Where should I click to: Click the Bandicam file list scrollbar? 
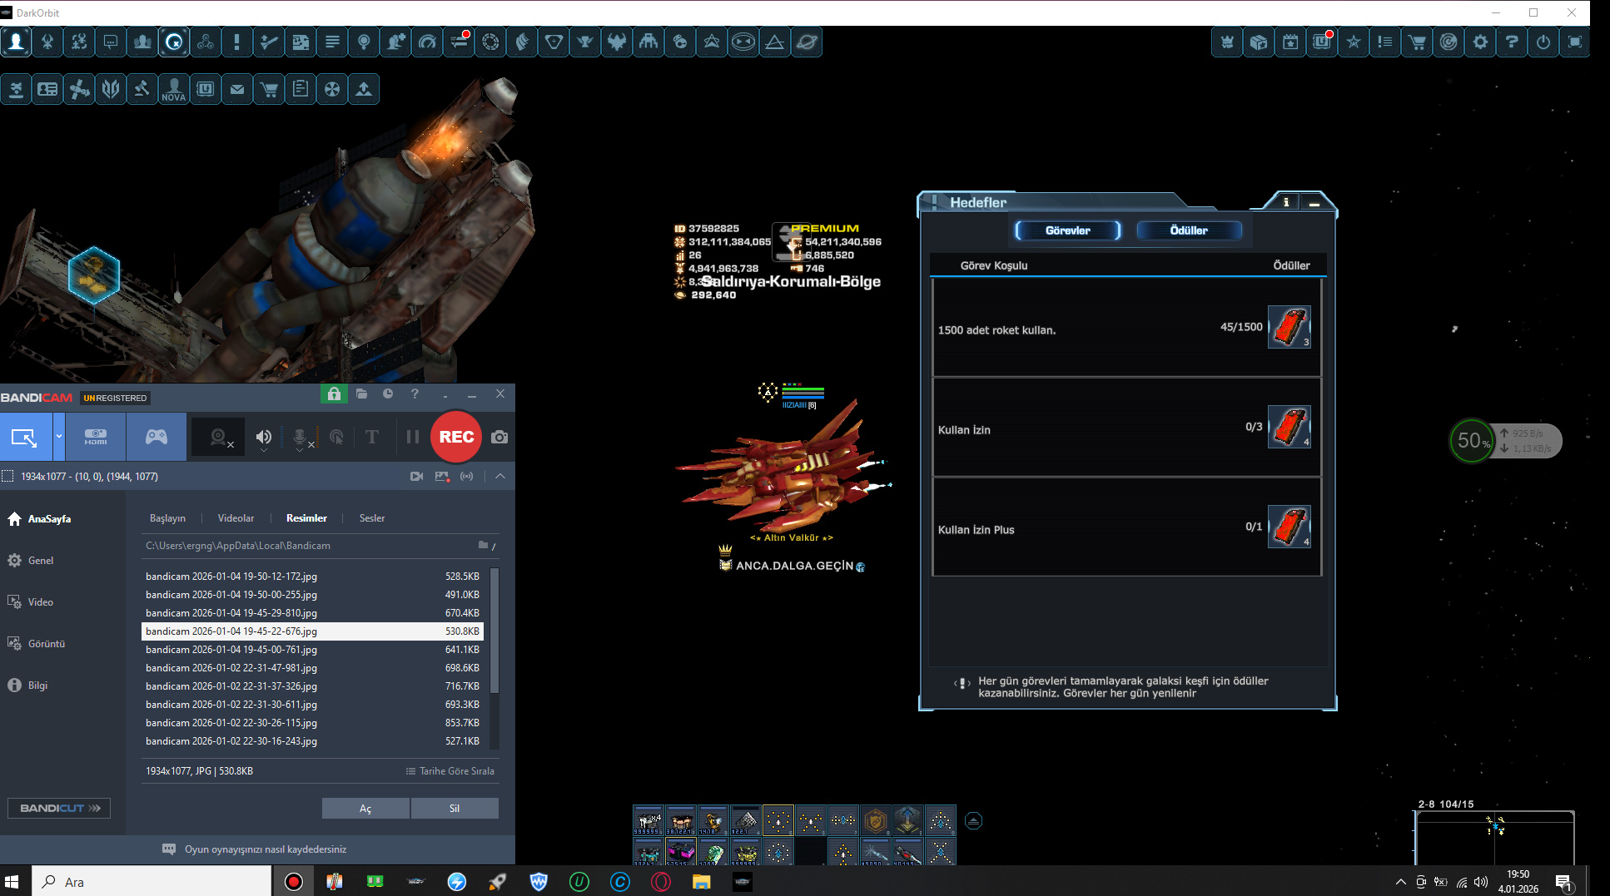coord(494,631)
